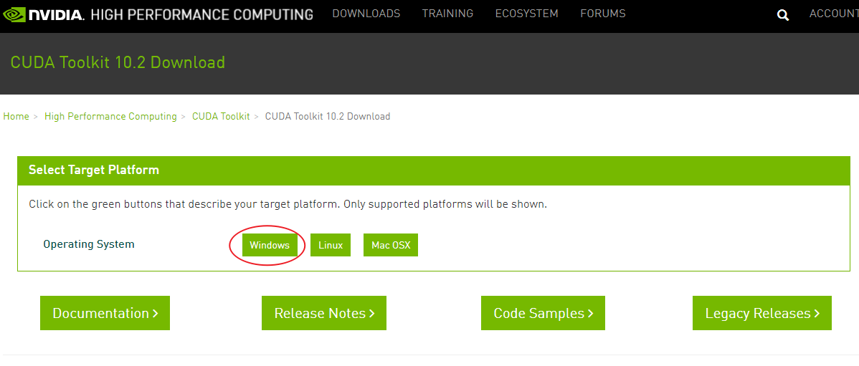Image resolution: width=859 pixels, height=366 pixels.
Task: Open the Training menu
Action: (x=447, y=14)
